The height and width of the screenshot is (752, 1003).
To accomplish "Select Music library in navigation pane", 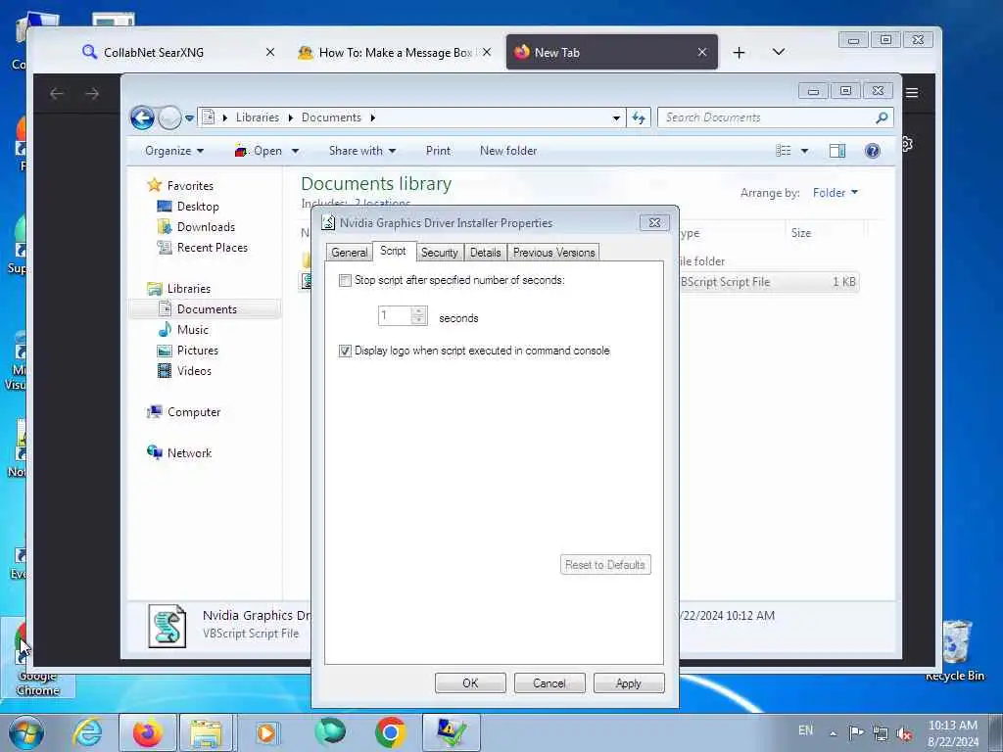I will click(x=193, y=330).
